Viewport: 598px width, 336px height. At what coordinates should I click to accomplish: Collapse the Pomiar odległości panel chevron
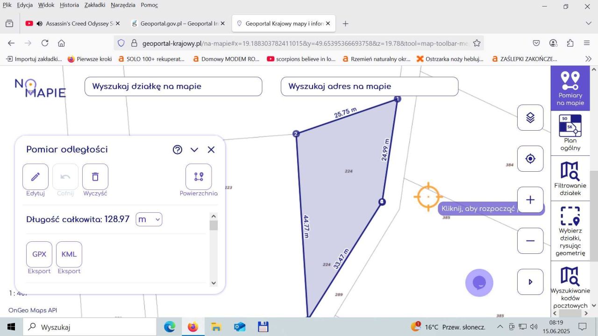click(x=194, y=150)
